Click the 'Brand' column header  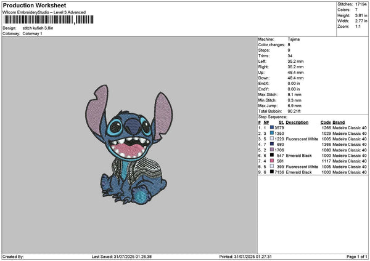339,122
